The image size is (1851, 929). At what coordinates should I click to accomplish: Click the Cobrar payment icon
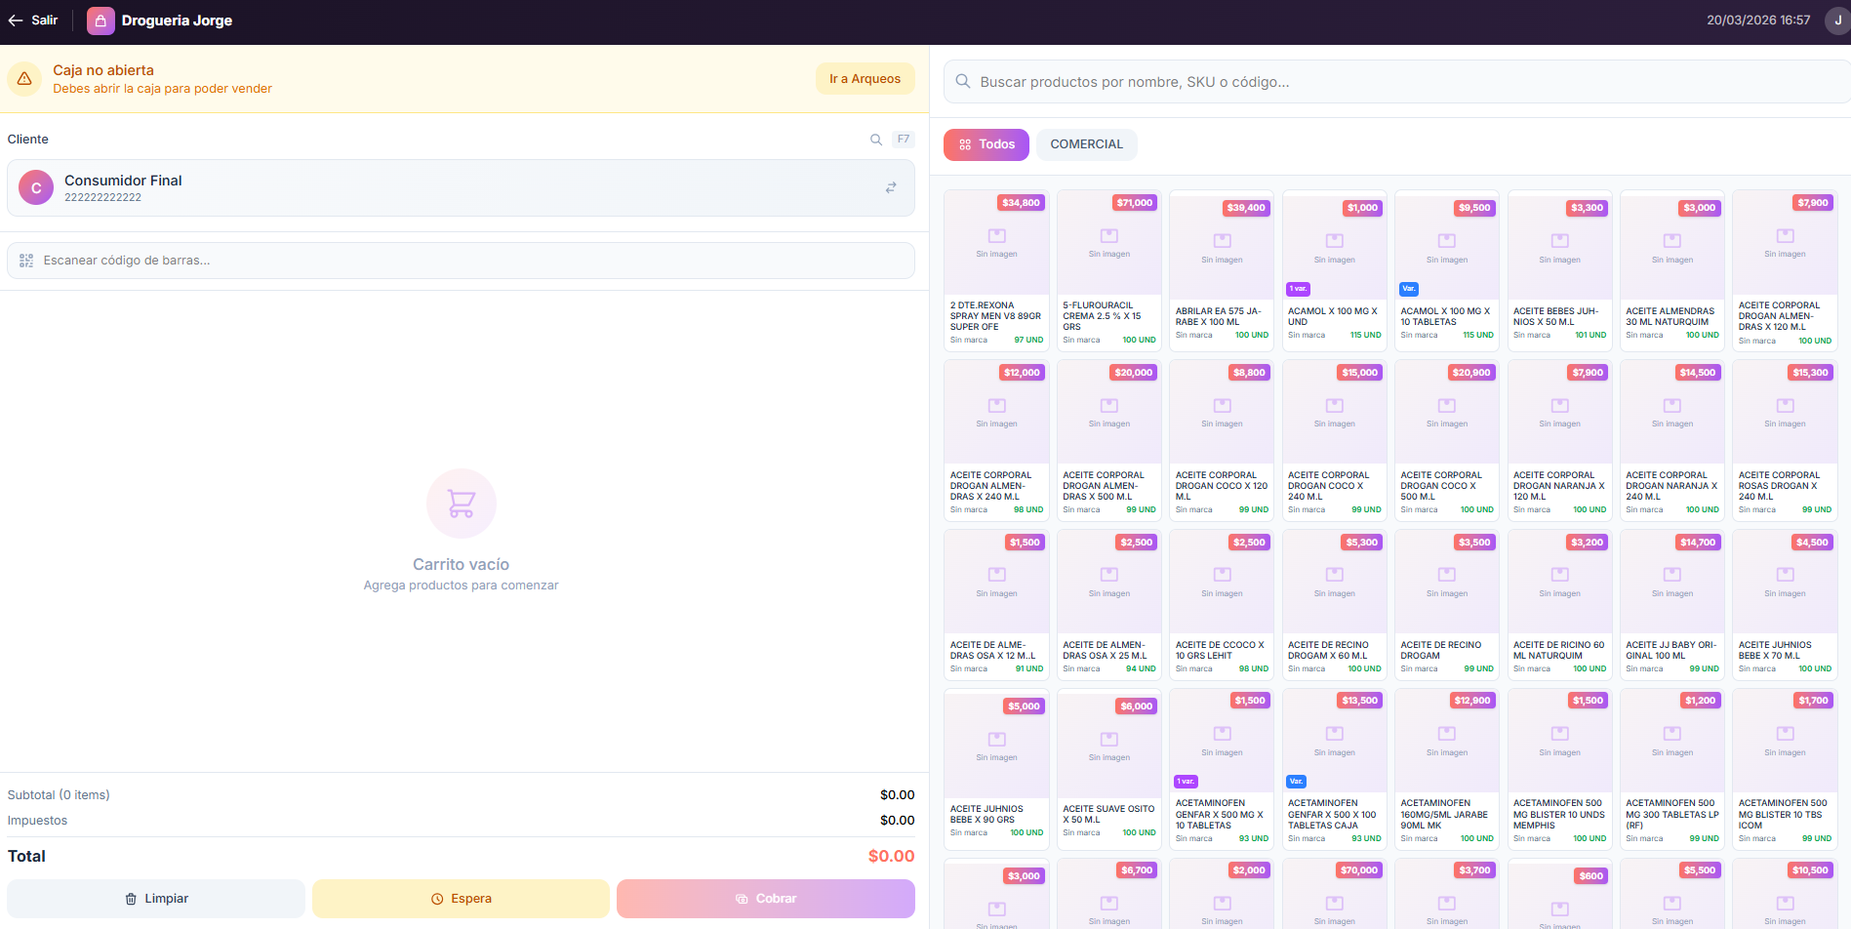(744, 898)
